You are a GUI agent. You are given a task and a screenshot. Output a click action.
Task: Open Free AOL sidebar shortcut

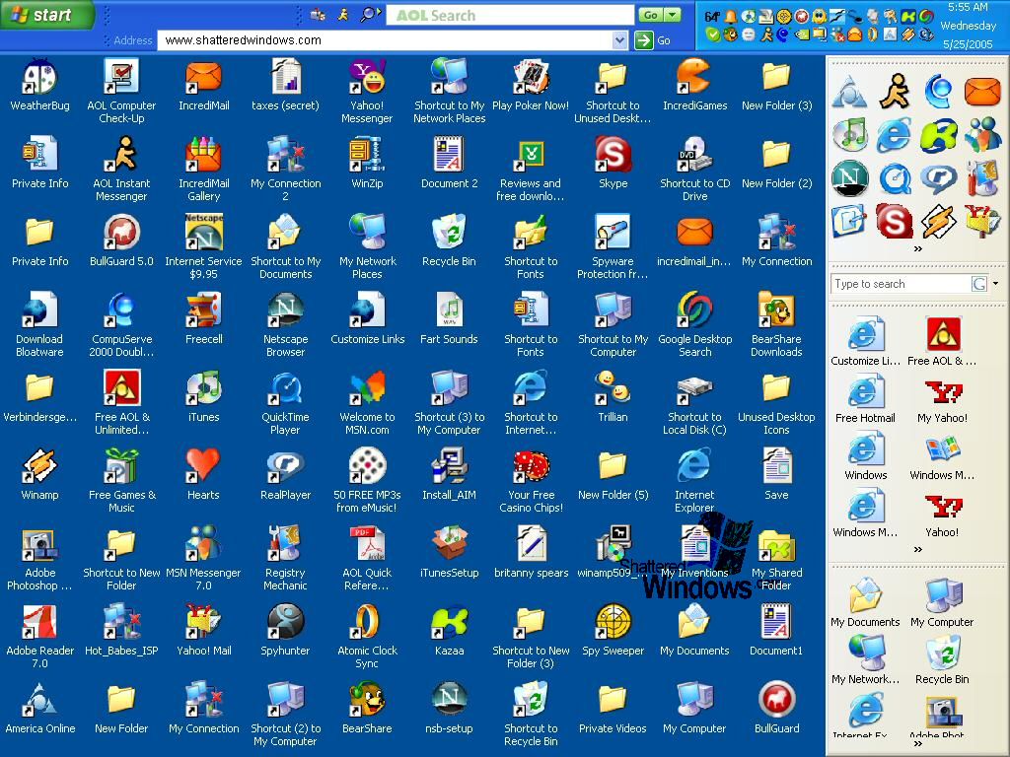coord(942,342)
